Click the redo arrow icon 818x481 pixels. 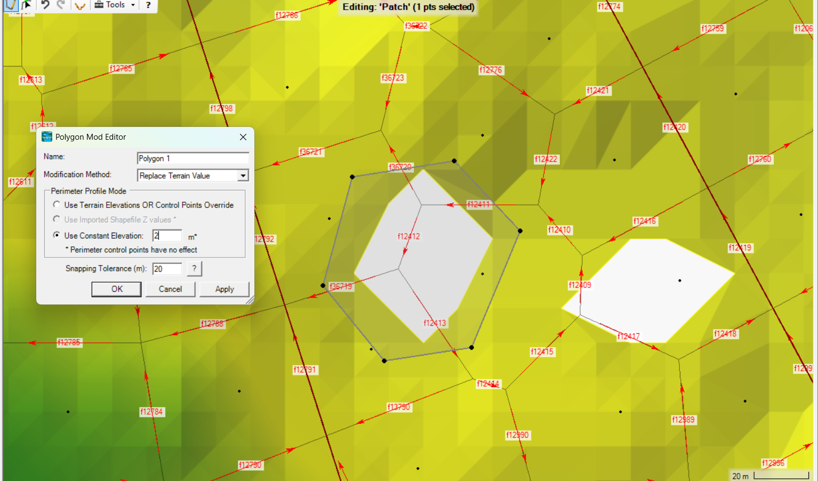pyautogui.click(x=61, y=5)
